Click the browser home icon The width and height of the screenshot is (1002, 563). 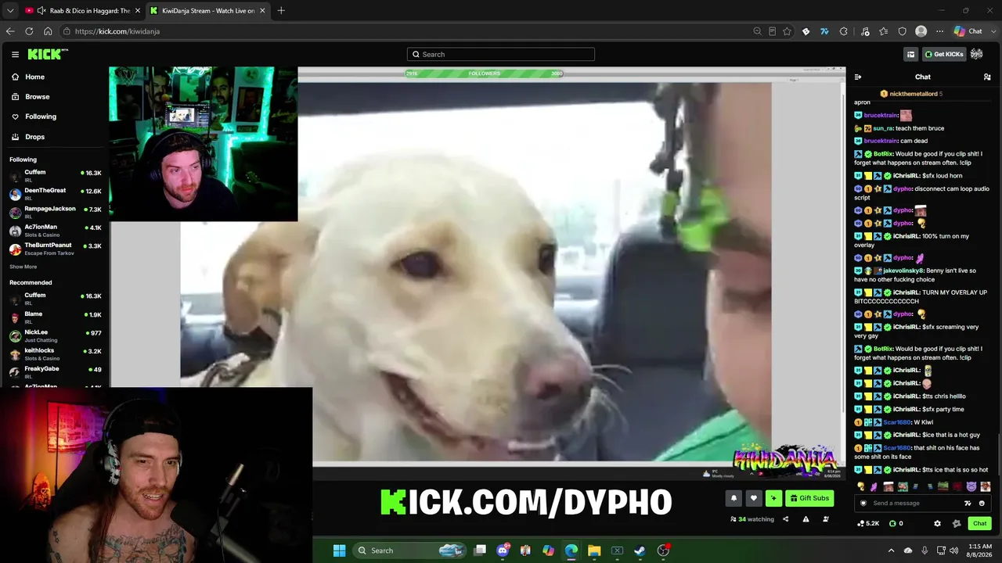click(x=48, y=31)
